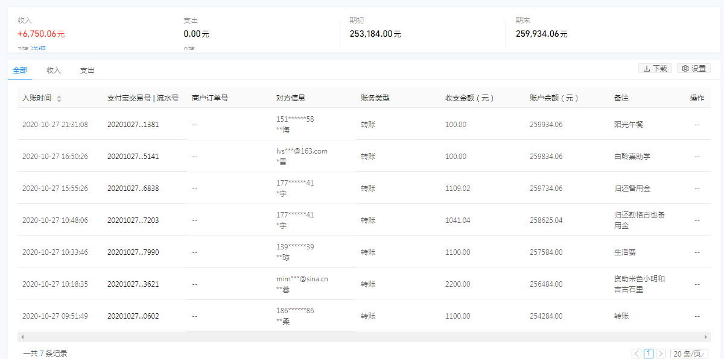The width and height of the screenshot is (724, 359).
Task: Click the 详细 link under income total
Action: point(39,49)
